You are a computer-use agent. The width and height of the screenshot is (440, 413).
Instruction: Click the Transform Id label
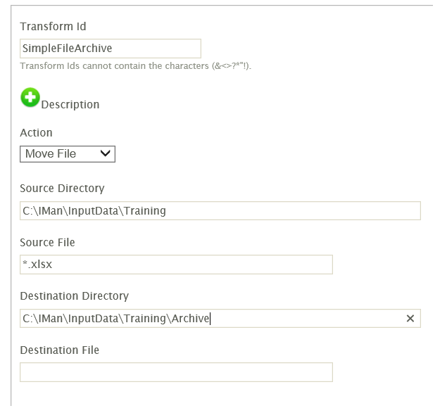(53, 27)
